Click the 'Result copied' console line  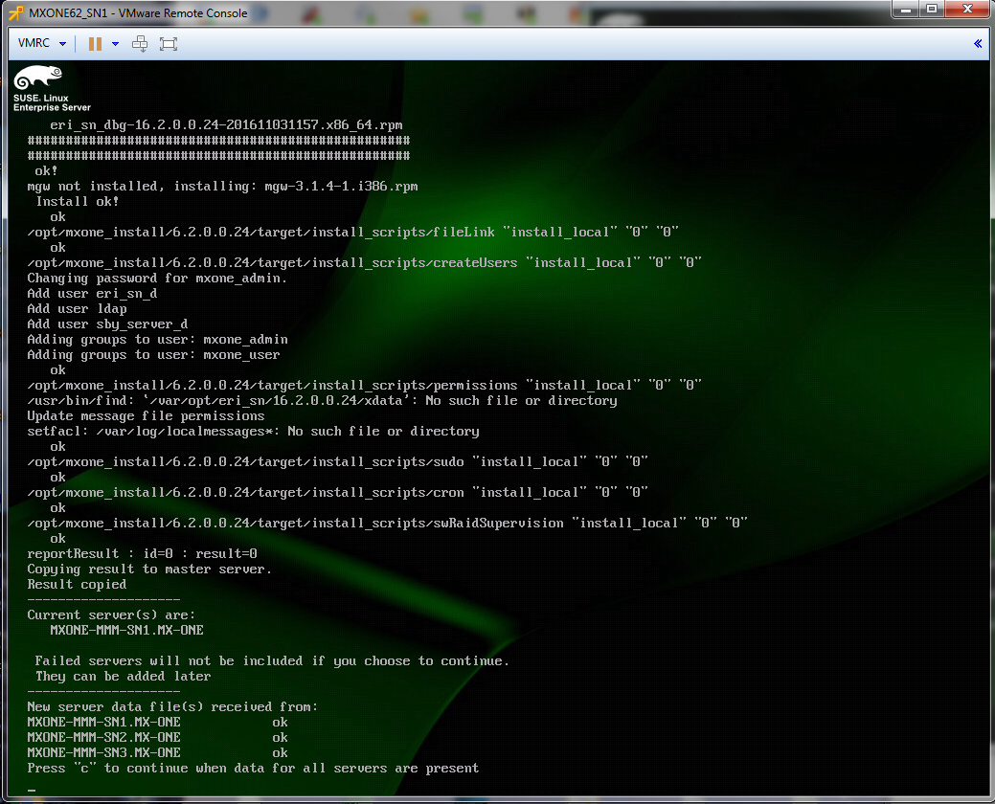click(x=77, y=584)
